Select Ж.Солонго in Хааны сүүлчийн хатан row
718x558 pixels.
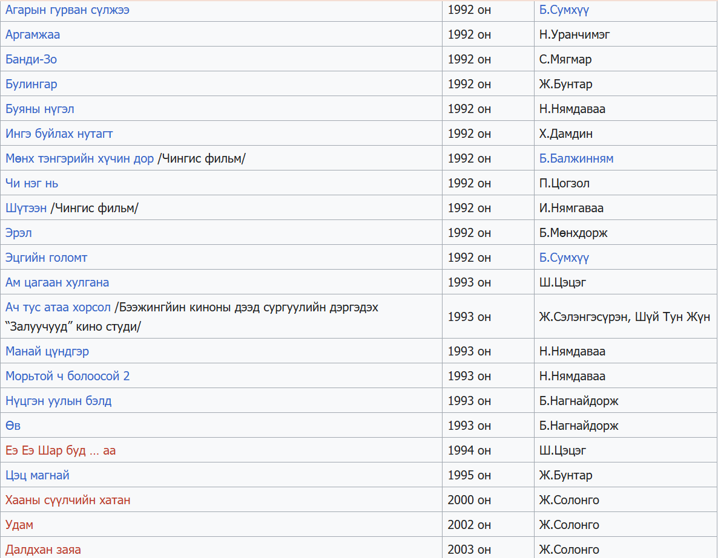coord(569,500)
